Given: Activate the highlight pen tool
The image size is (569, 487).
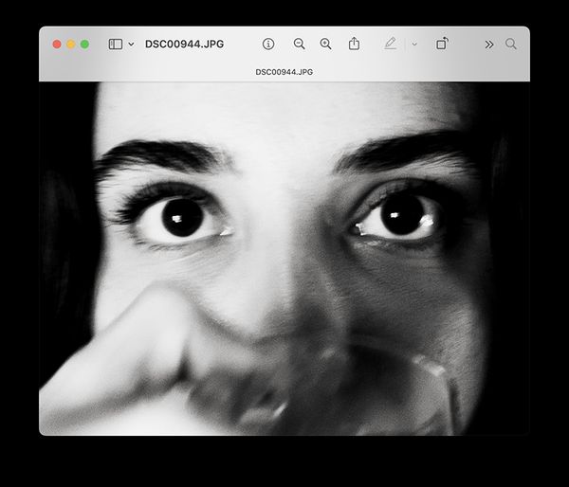Looking at the screenshot, I should [390, 45].
